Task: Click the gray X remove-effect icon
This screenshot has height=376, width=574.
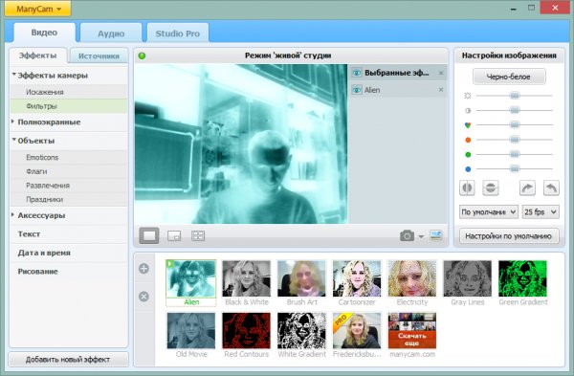Action: tap(143, 297)
